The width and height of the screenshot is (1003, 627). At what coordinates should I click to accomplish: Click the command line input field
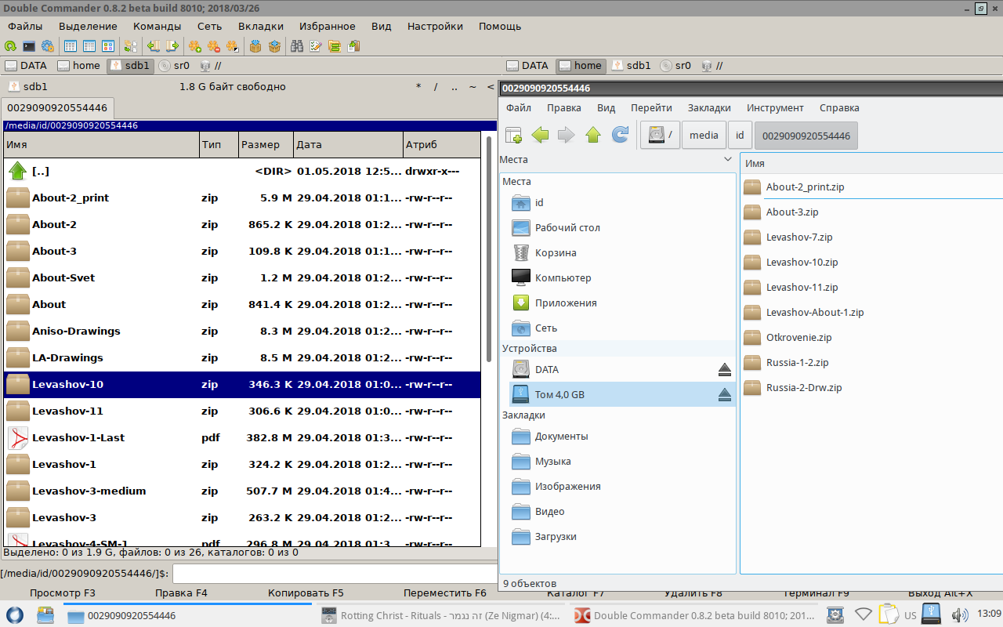pos(345,574)
